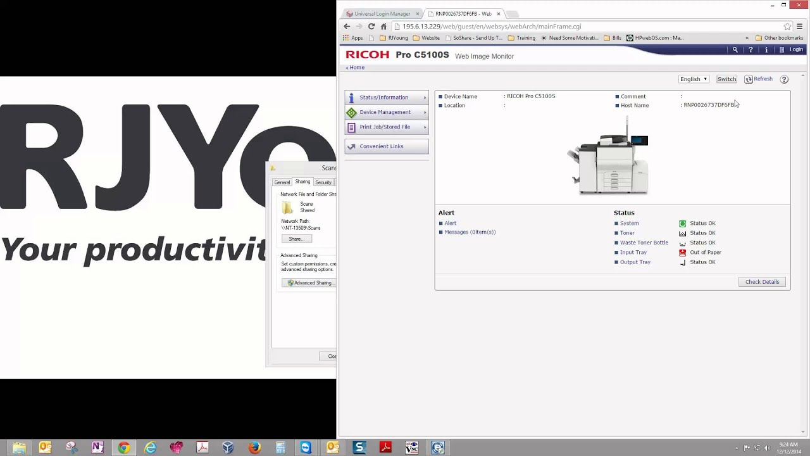Open the Other bookmarks folder

[x=779, y=38]
